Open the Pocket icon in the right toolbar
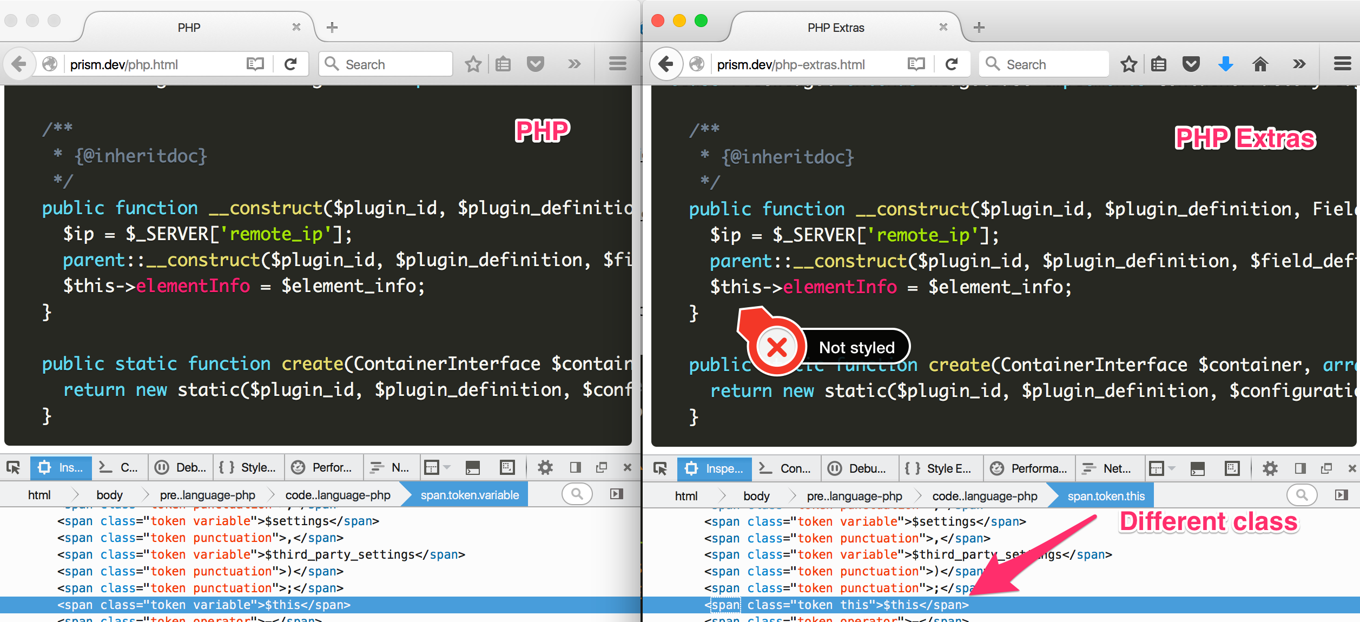The height and width of the screenshot is (622, 1360). pyautogui.click(x=1191, y=64)
